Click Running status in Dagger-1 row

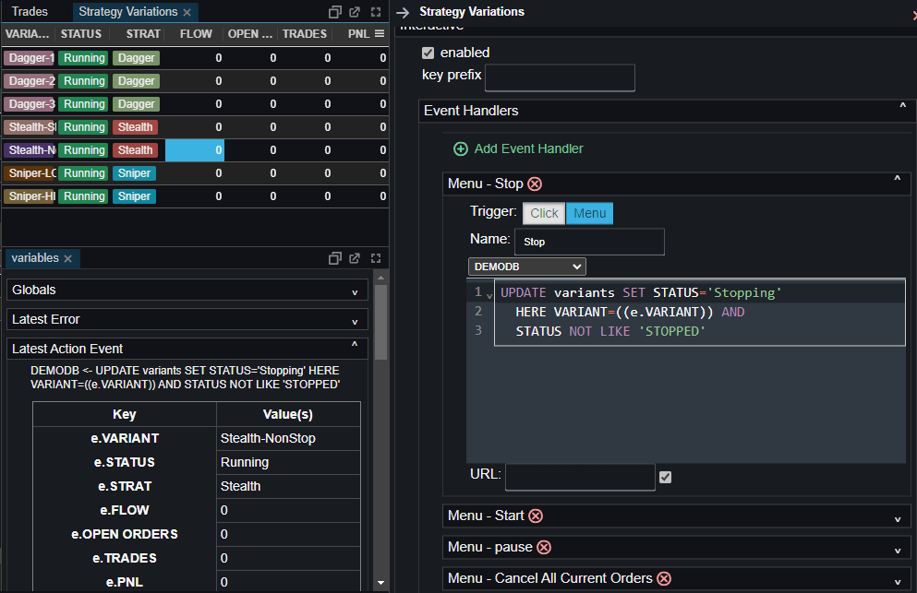click(84, 58)
